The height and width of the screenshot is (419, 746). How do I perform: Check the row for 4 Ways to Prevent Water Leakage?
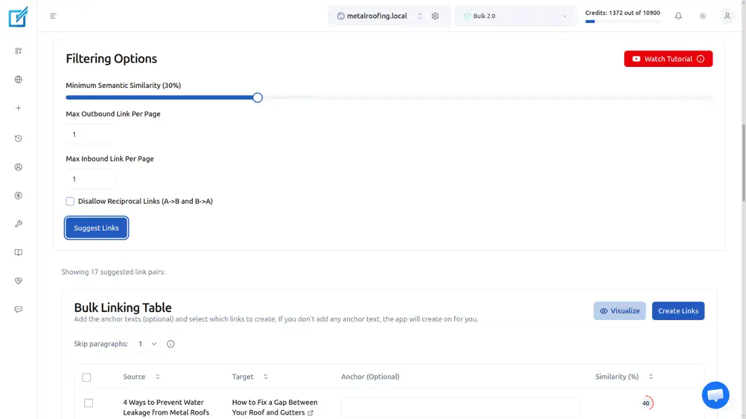89,403
